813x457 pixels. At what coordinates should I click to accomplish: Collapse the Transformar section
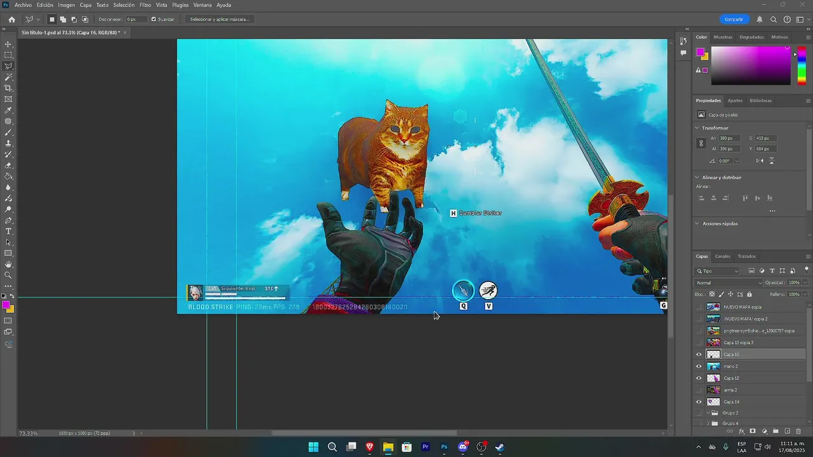697,128
